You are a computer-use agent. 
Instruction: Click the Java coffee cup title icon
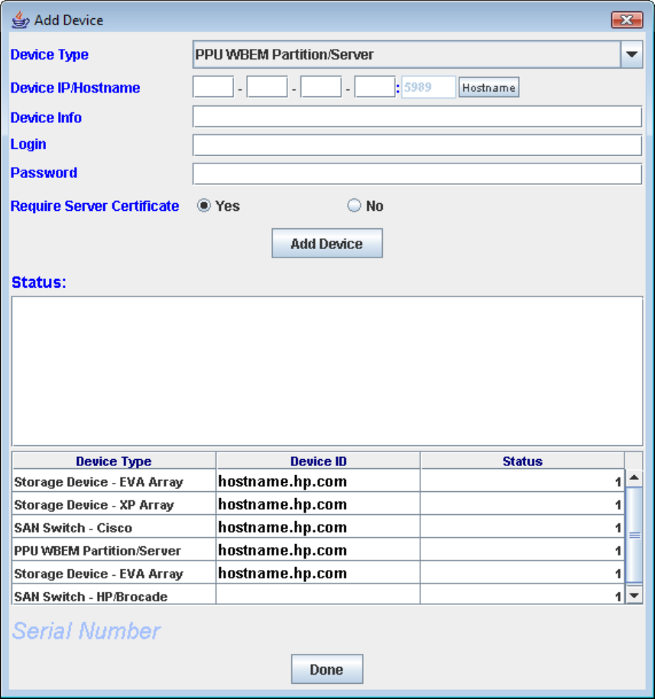[20, 20]
